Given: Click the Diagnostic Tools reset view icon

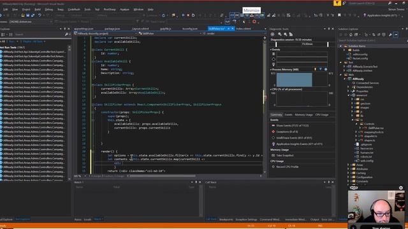Looking at the screenshot, I should coord(291,34).
